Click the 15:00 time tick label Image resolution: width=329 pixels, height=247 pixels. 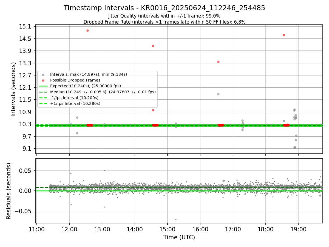point(168,229)
